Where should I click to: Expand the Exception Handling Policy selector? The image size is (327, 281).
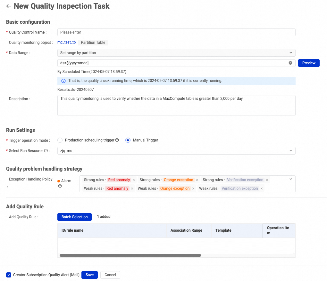pos(291,179)
